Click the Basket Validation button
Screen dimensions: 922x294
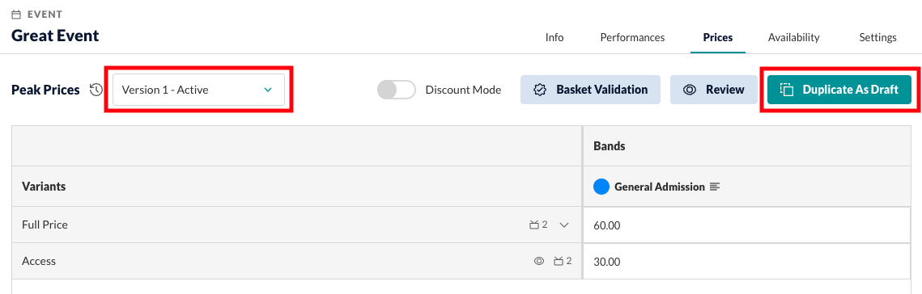590,90
